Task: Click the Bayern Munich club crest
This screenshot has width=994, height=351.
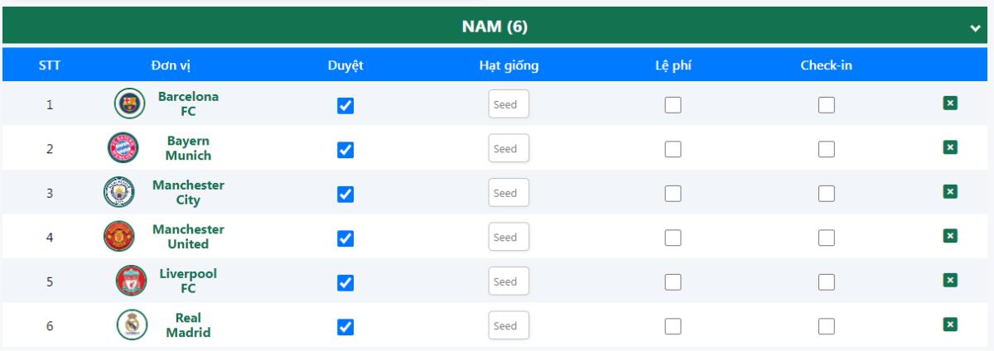Action: click(x=122, y=148)
